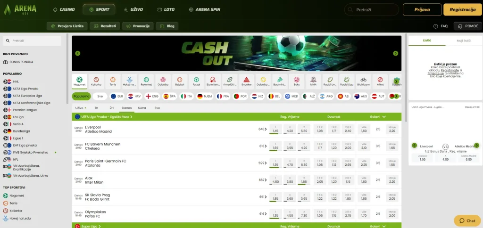Image resolution: width=483 pixels, height=228 pixels.
Task: Expand 616 more markets for Bayern München match
Action: click(263, 146)
